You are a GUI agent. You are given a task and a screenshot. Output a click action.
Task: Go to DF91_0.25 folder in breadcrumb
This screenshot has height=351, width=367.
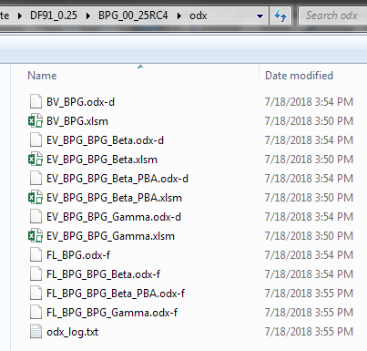54,15
